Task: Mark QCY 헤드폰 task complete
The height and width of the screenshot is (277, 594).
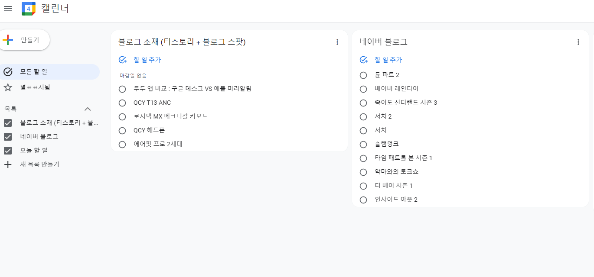Action: coord(122,131)
